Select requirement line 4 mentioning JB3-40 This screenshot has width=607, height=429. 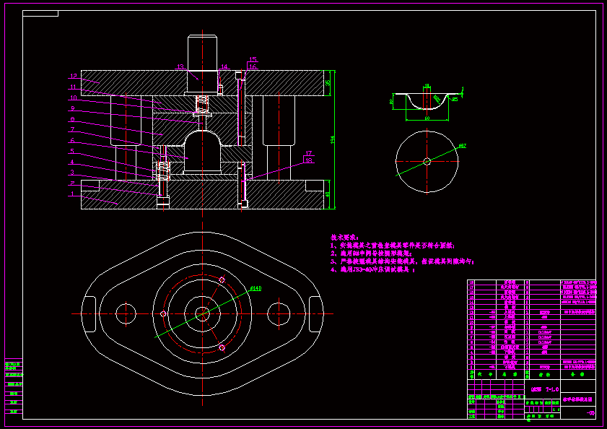click(x=373, y=269)
